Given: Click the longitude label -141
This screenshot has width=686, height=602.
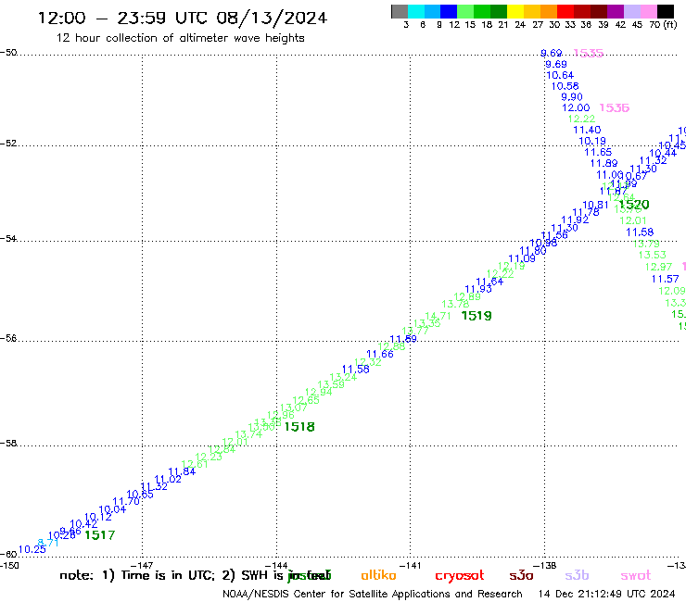Looking at the screenshot, I should pos(411,566).
